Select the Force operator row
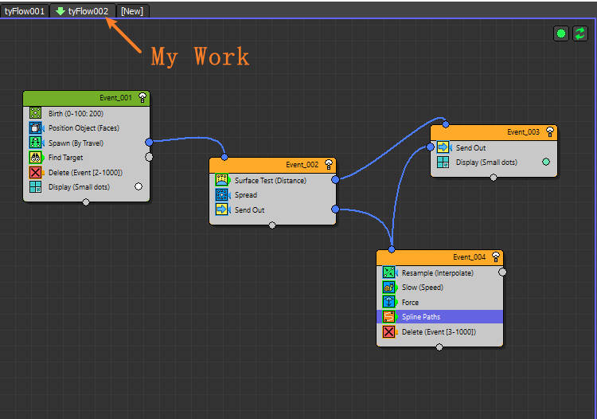This screenshot has height=419, width=597. pos(439,302)
